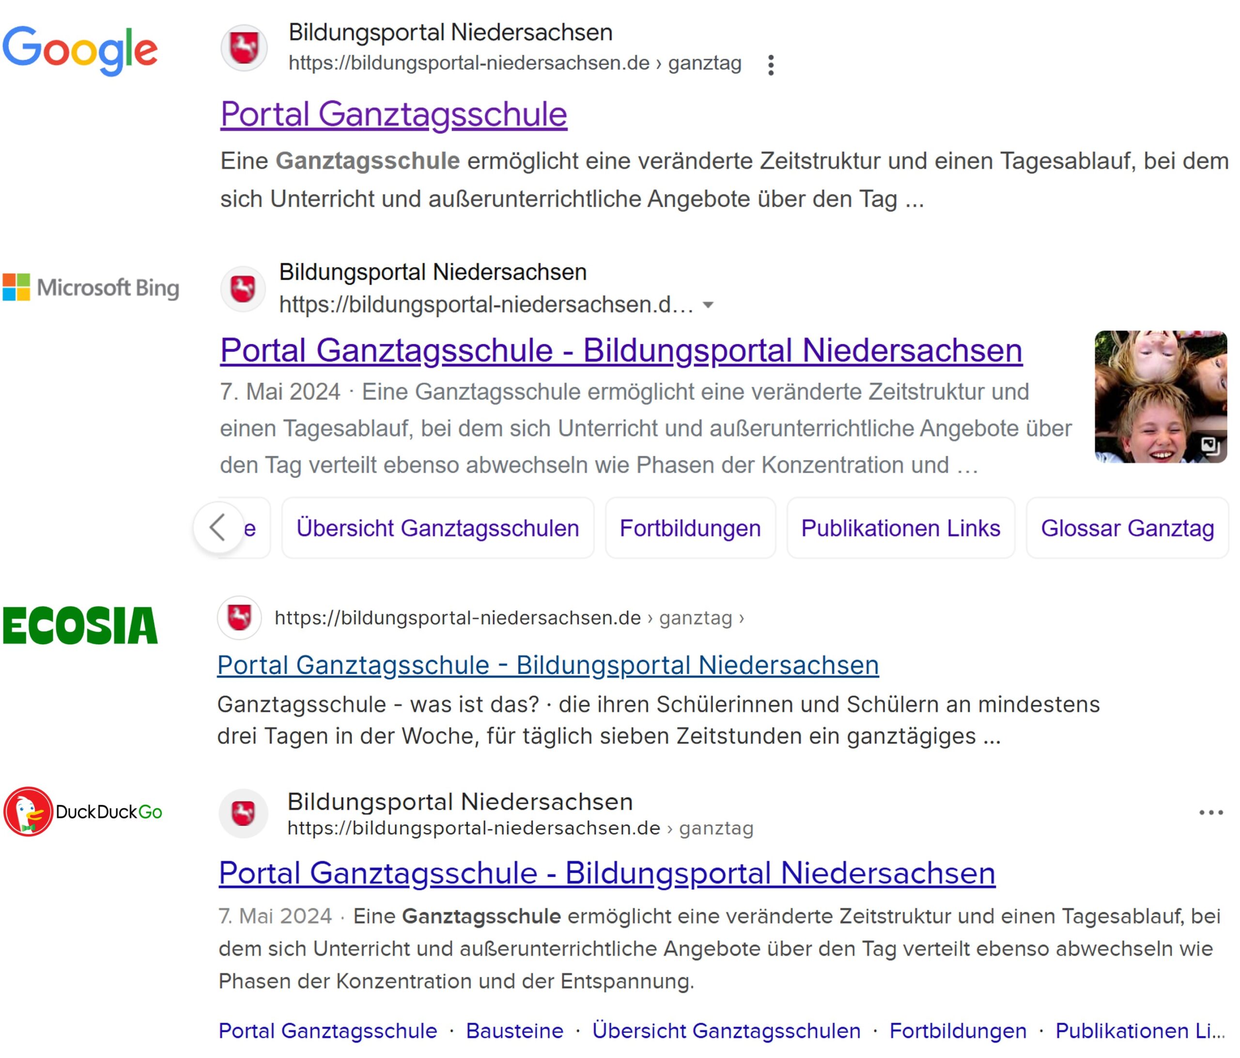
Task: Click the Niedersachsen favicon in Google result
Action: [244, 48]
